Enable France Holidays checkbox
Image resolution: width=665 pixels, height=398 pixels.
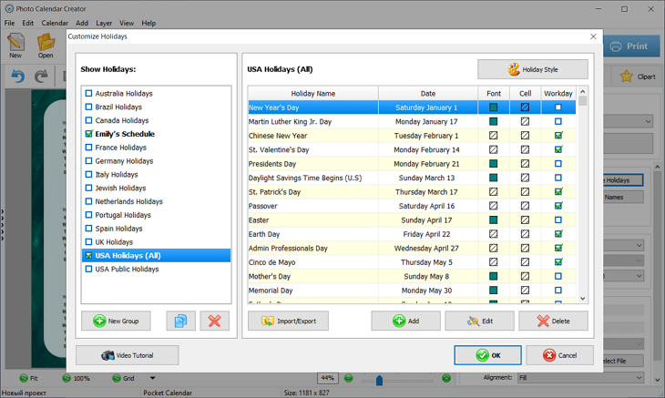88,148
